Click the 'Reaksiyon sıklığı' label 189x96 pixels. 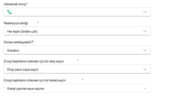[x=16, y=23]
